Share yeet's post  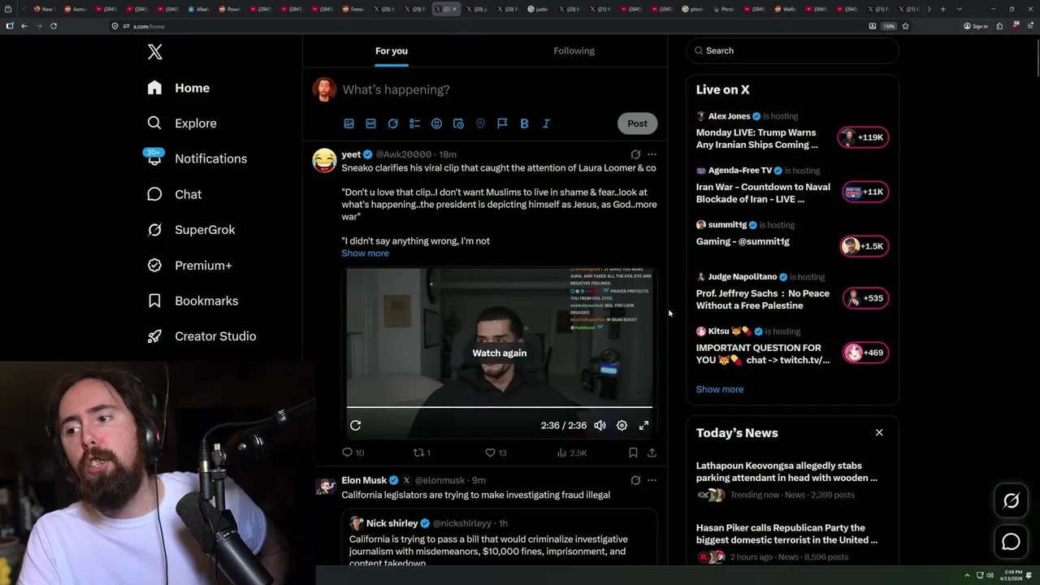[x=652, y=453]
